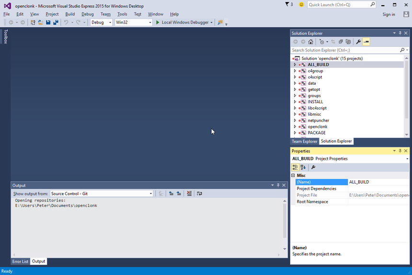Viewport: 412px width, 275px height.
Task: Select the libc4script project
Action: [317, 108]
